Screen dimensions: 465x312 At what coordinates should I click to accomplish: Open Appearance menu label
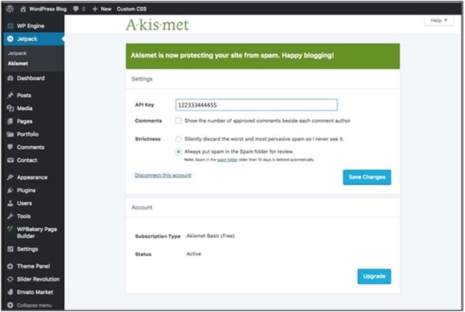(x=32, y=177)
